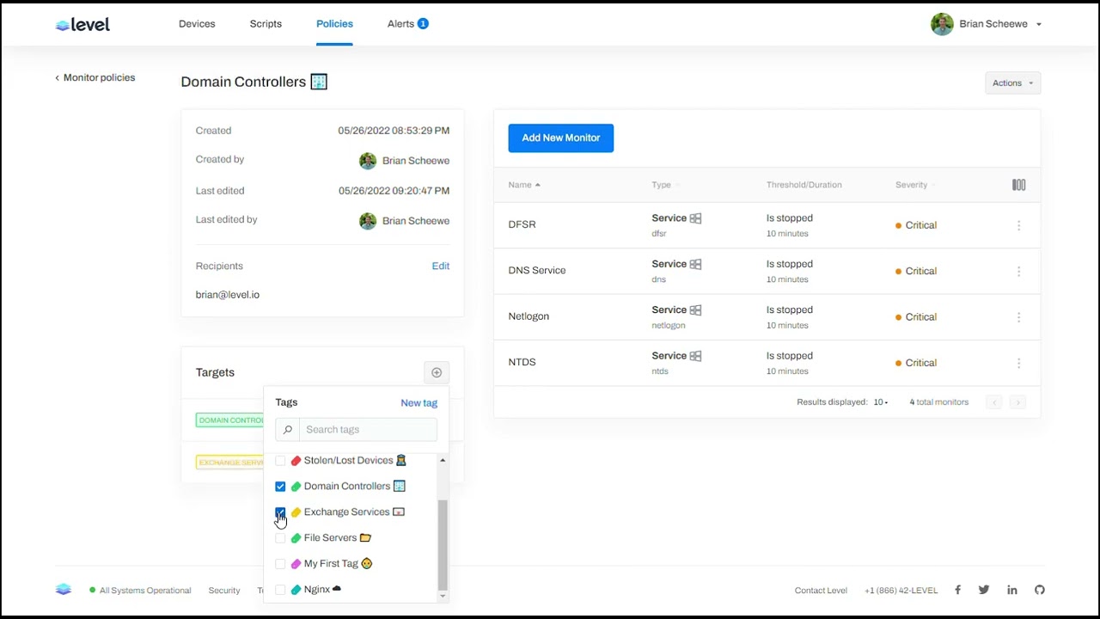Viewport: 1100px width, 619px height.
Task: Open the Scripts tab
Action: click(x=266, y=24)
